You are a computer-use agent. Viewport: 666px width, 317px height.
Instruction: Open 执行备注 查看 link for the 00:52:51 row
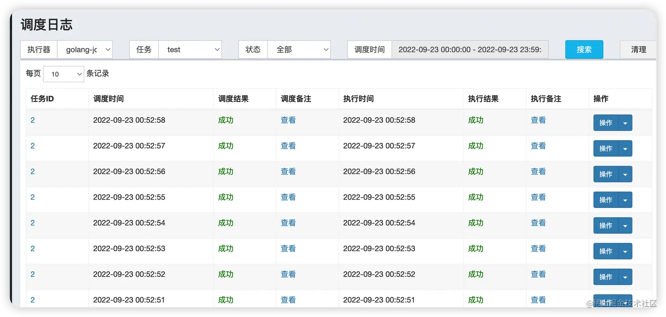coord(538,300)
